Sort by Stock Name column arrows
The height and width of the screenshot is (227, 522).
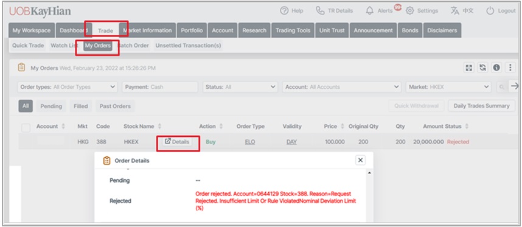click(159, 127)
